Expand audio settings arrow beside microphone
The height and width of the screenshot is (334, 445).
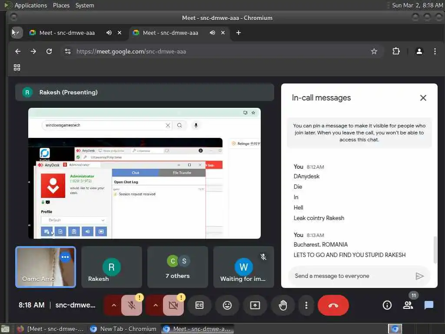(113, 305)
